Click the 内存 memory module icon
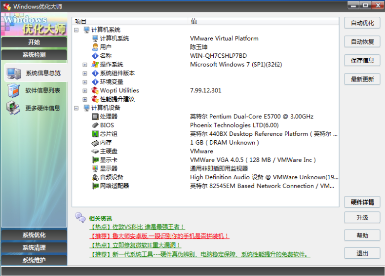This screenshot has width=385, height=276. pyautogui.click(x=95, y=143)
